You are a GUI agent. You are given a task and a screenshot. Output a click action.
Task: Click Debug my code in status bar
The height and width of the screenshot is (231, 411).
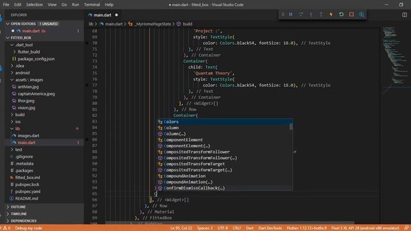click(28, 228)
